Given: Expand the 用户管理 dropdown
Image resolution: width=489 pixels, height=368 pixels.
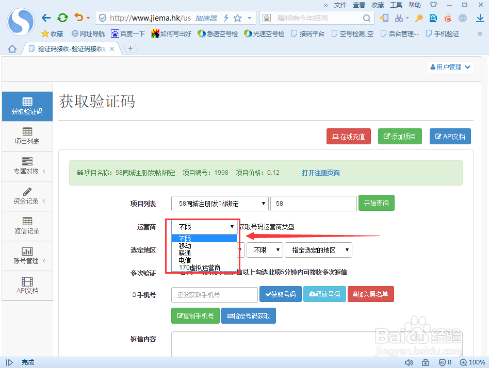Looking at the screenshot, I should [x=450, y=66].
